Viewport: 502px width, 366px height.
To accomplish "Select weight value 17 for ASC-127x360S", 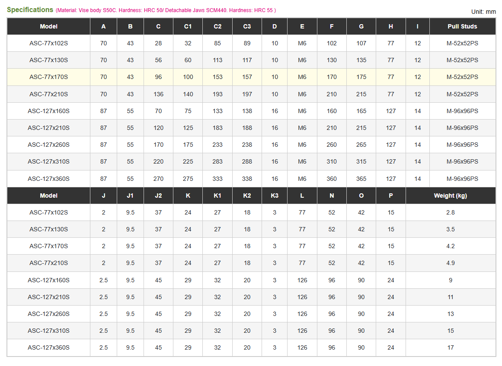I will [451, 347].
